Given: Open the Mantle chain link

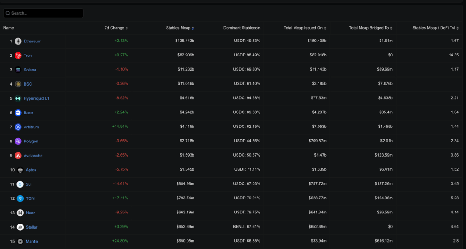Looking at the screenshot, I should pyautogui.click(x=32, y=241).
